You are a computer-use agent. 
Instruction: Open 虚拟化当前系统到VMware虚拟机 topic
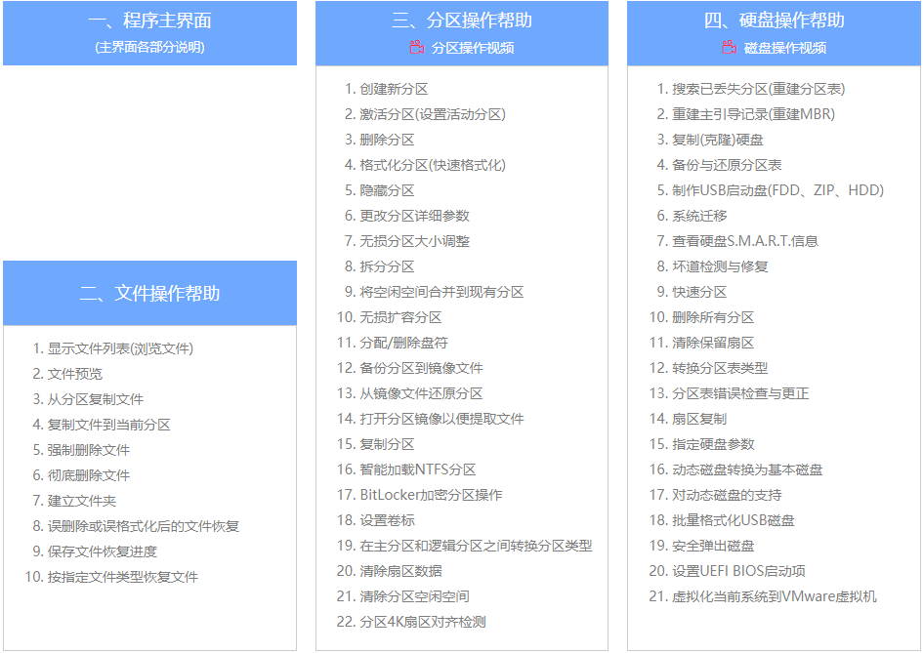775,596
